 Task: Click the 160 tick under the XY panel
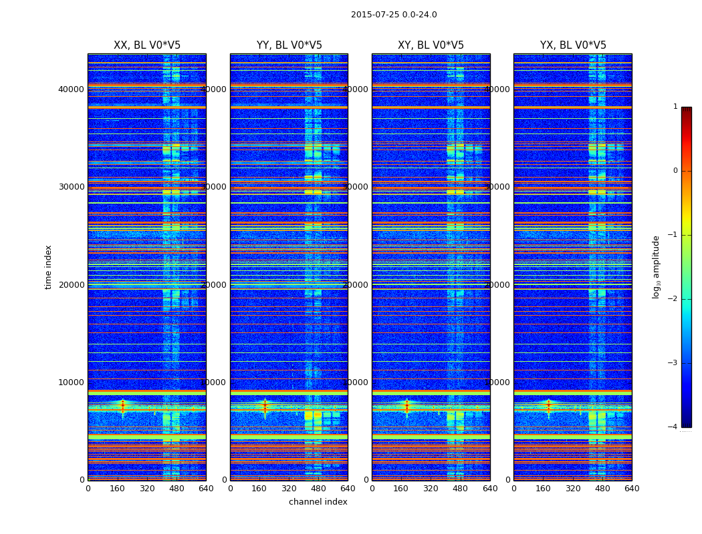tap(401, 489)
